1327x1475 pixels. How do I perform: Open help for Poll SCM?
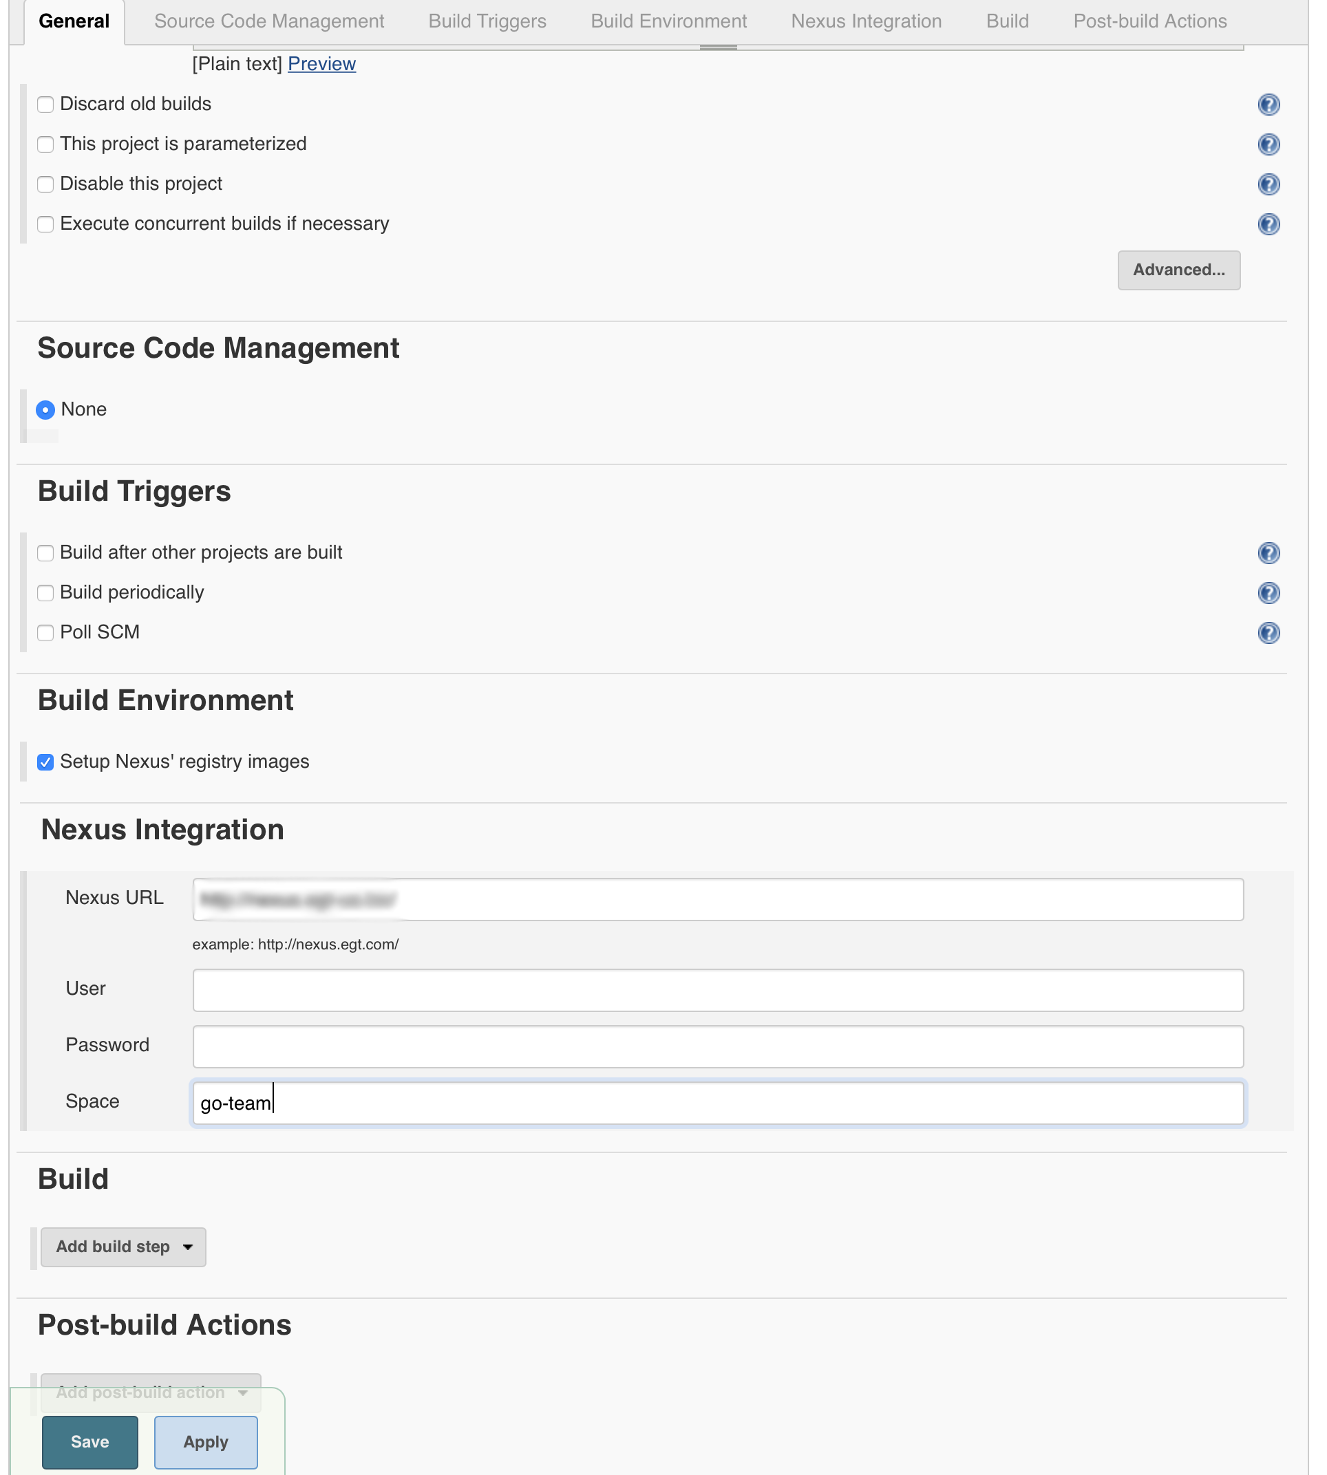[x=1268, y=632]
